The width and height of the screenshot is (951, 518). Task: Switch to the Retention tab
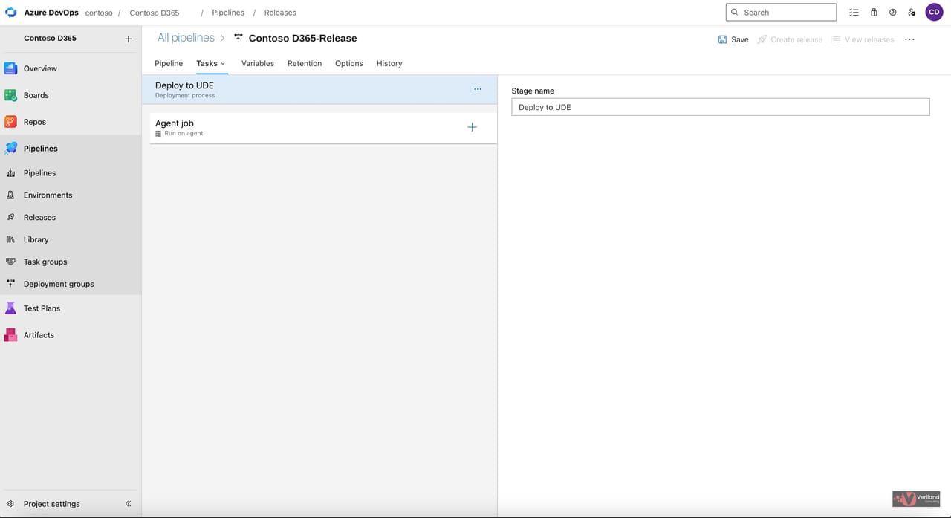coord(305,63)
